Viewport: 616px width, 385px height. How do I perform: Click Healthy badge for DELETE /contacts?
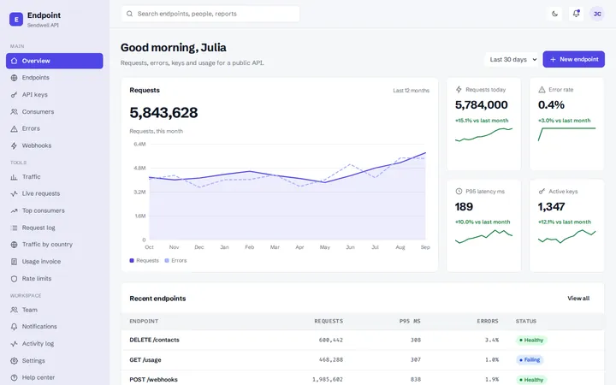pyautogui.click(x=531, y=341)
